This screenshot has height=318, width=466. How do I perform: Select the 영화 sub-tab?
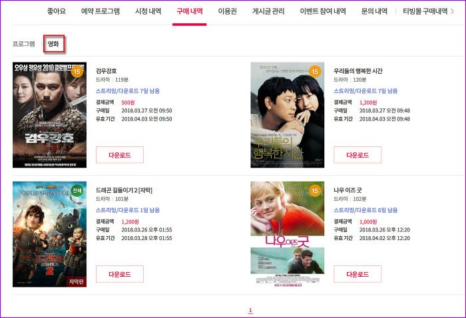point(53,44)
